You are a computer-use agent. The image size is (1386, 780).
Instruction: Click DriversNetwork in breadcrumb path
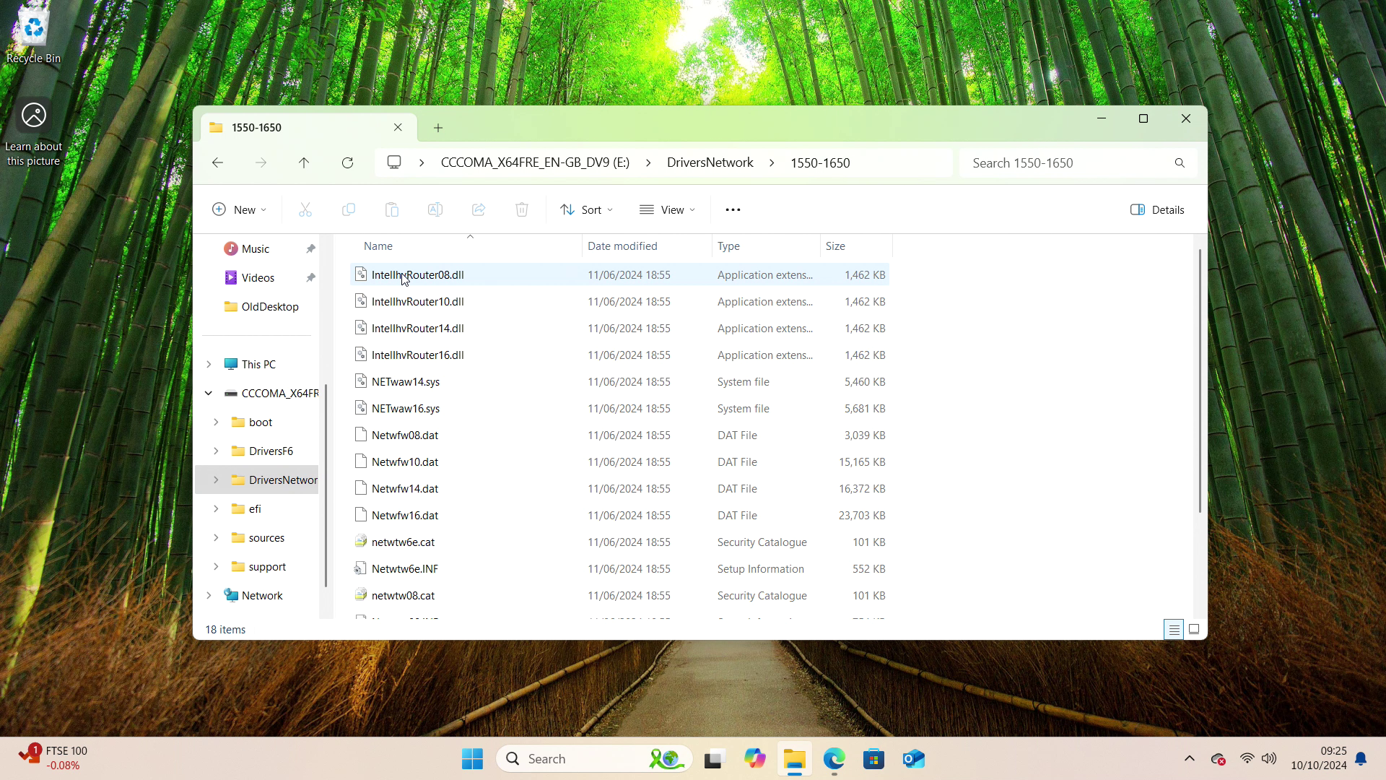point(710,162)
